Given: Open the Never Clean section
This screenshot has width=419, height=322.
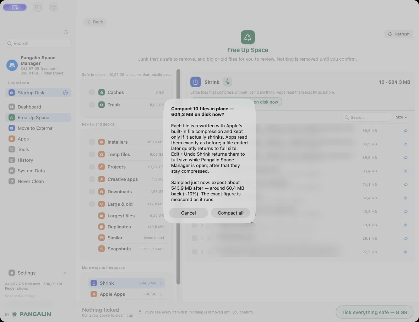Looking at the screenshot, I should coord(38,182).
